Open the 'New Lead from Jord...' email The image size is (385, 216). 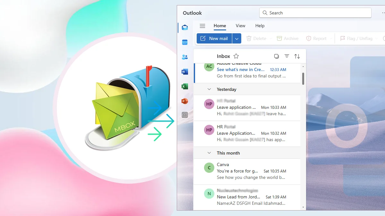247,197
